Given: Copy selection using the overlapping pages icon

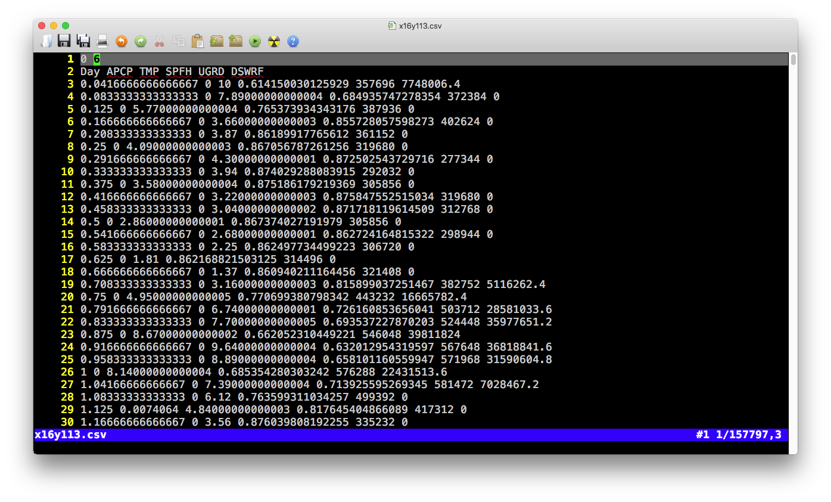Looking at the screenshot, I should (x=179, y=41).
